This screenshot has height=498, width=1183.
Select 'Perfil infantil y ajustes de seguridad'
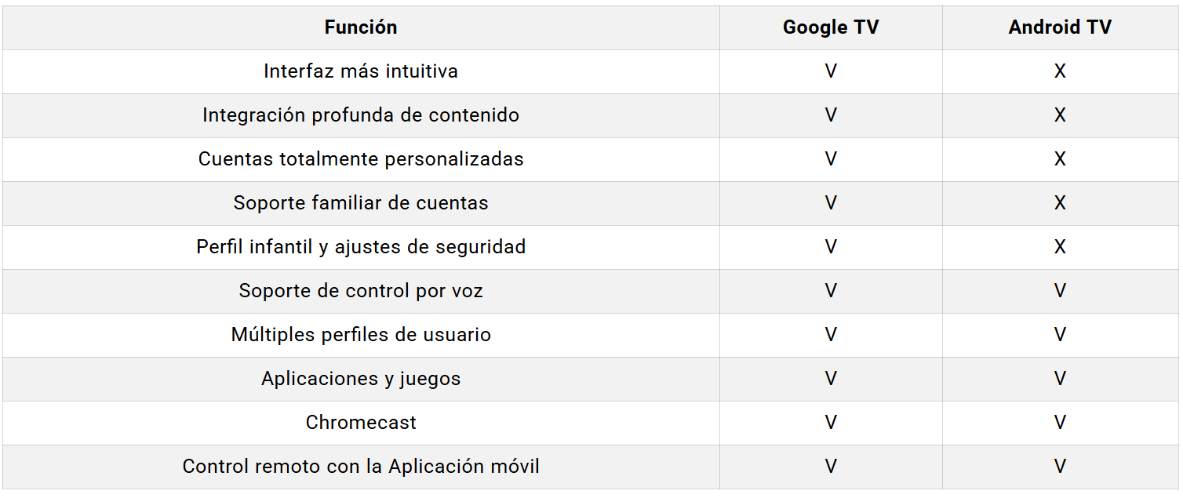361,247
